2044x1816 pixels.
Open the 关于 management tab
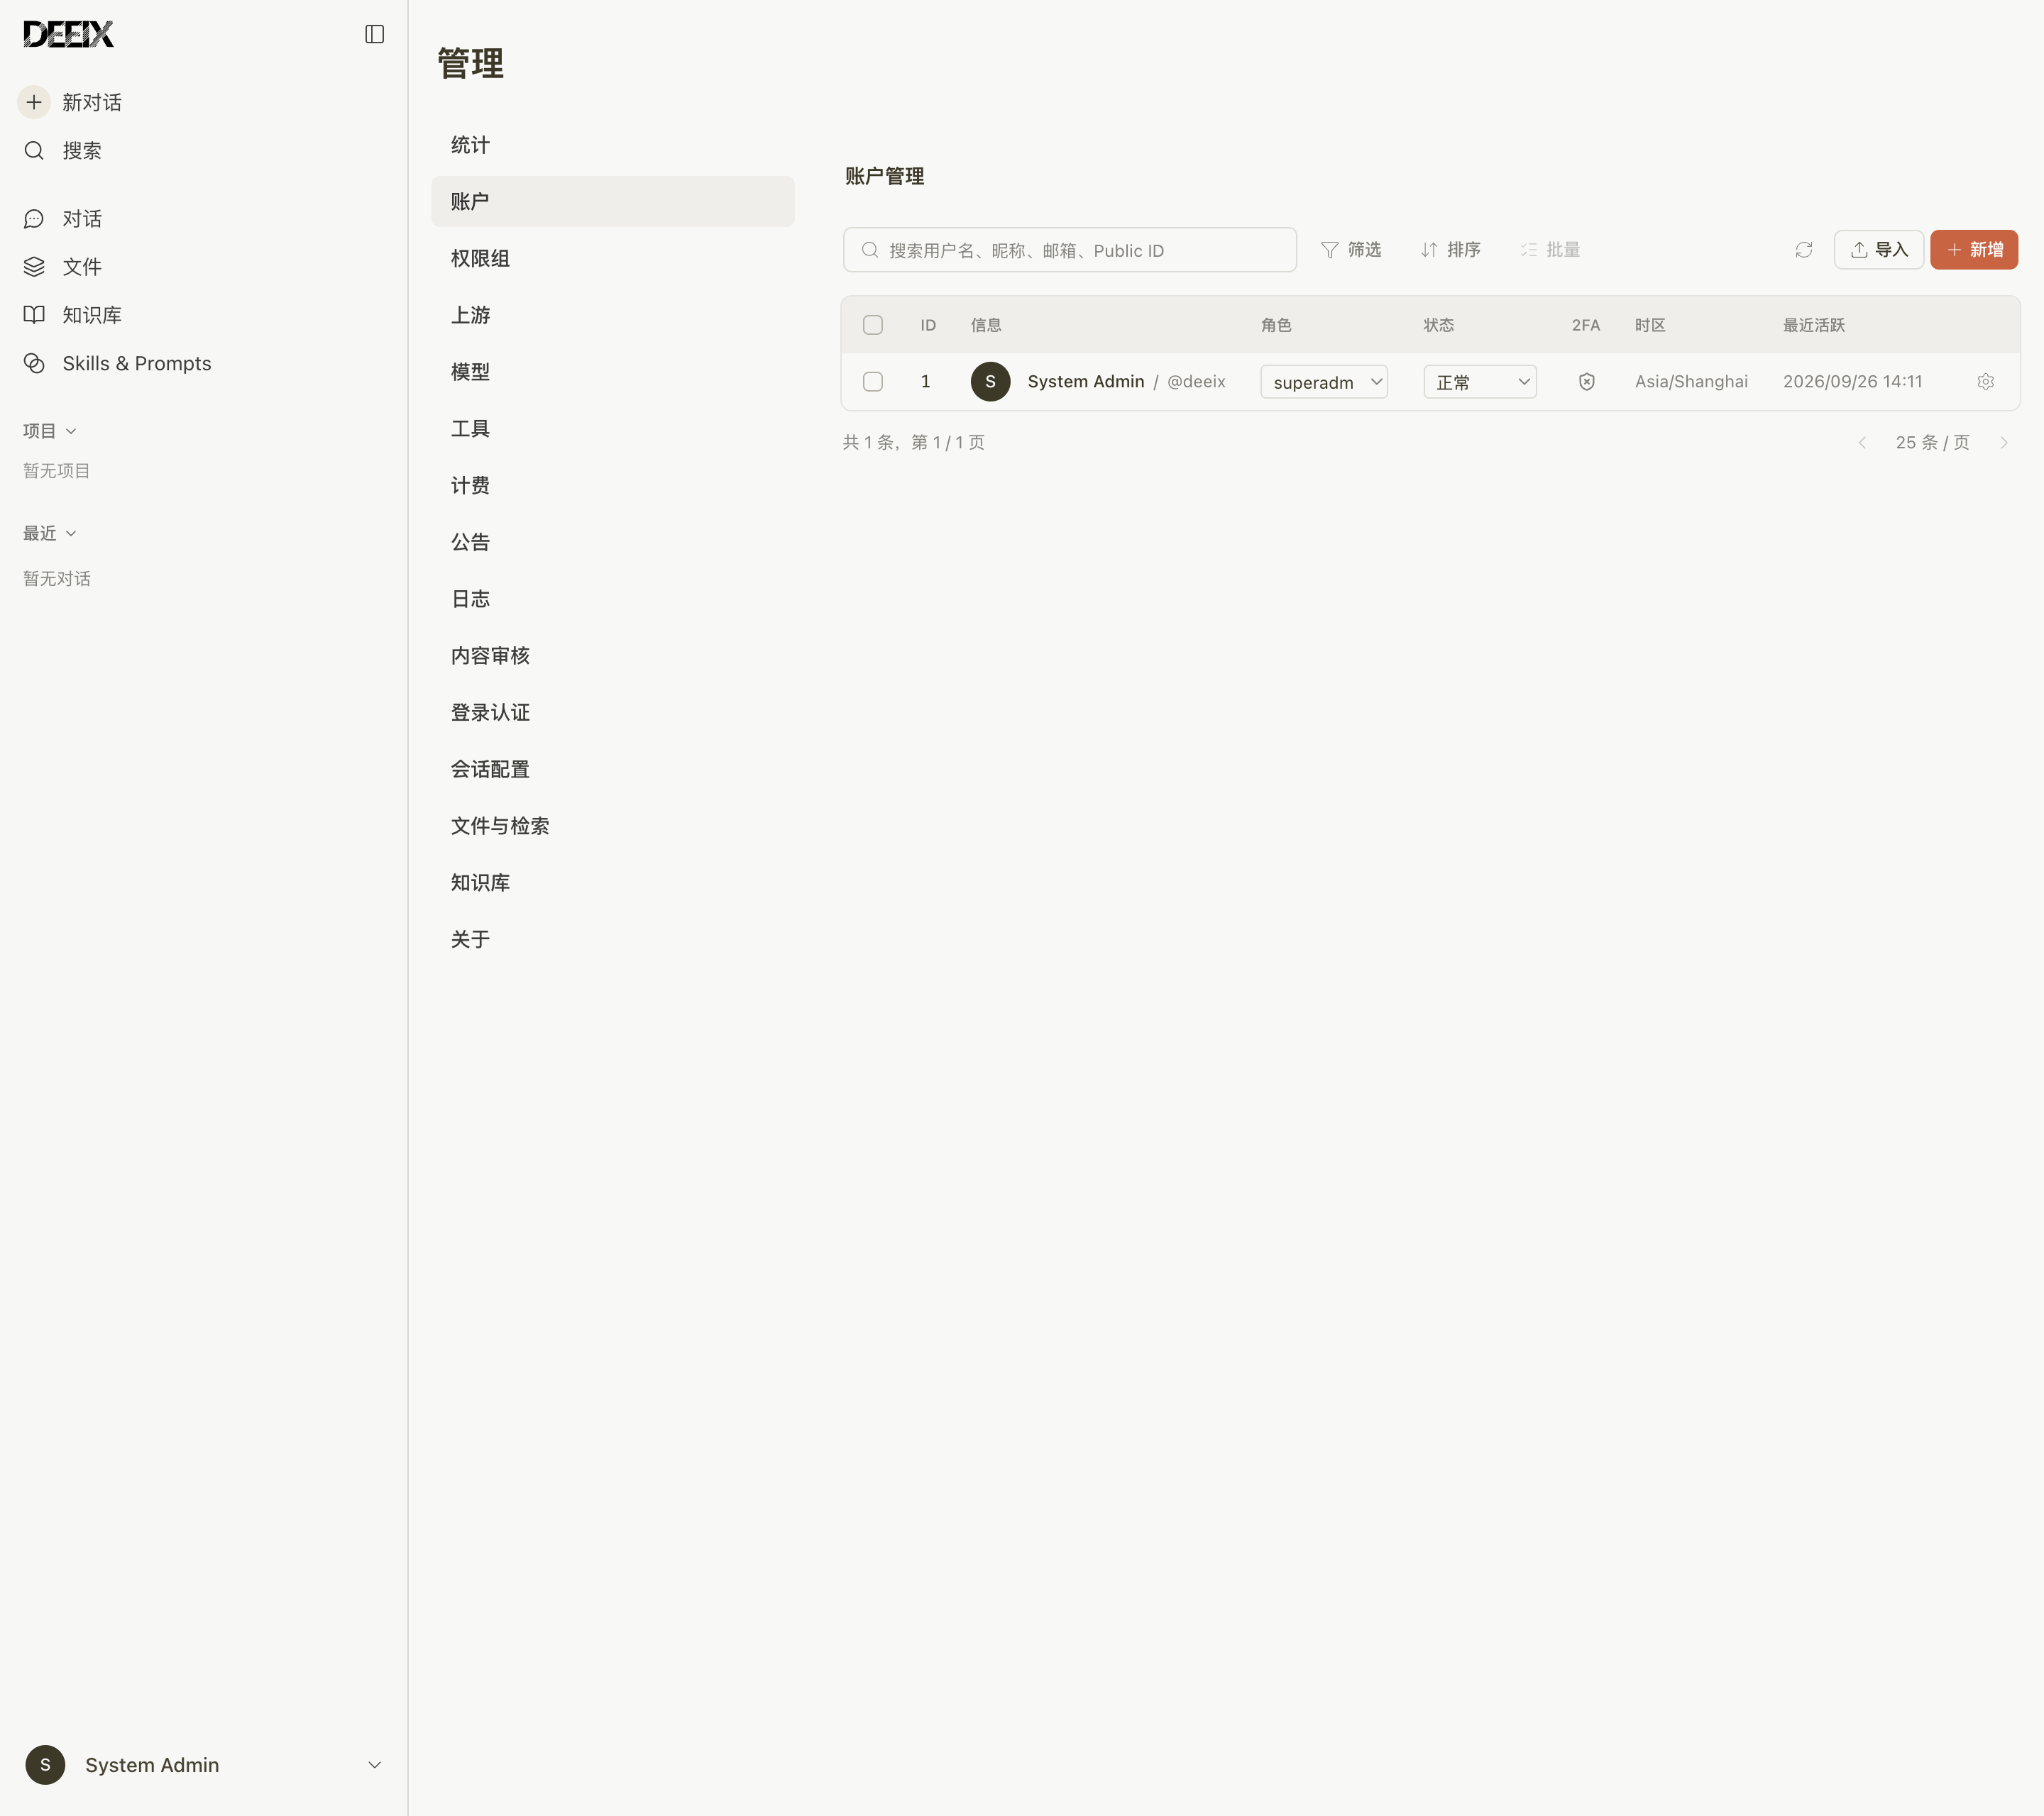coord(612,939)
